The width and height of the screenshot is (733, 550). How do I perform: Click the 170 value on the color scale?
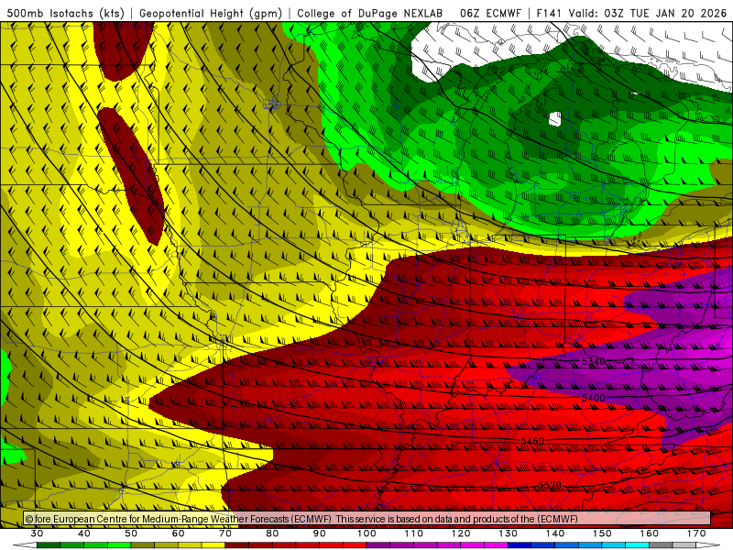(x=696, y=533)
